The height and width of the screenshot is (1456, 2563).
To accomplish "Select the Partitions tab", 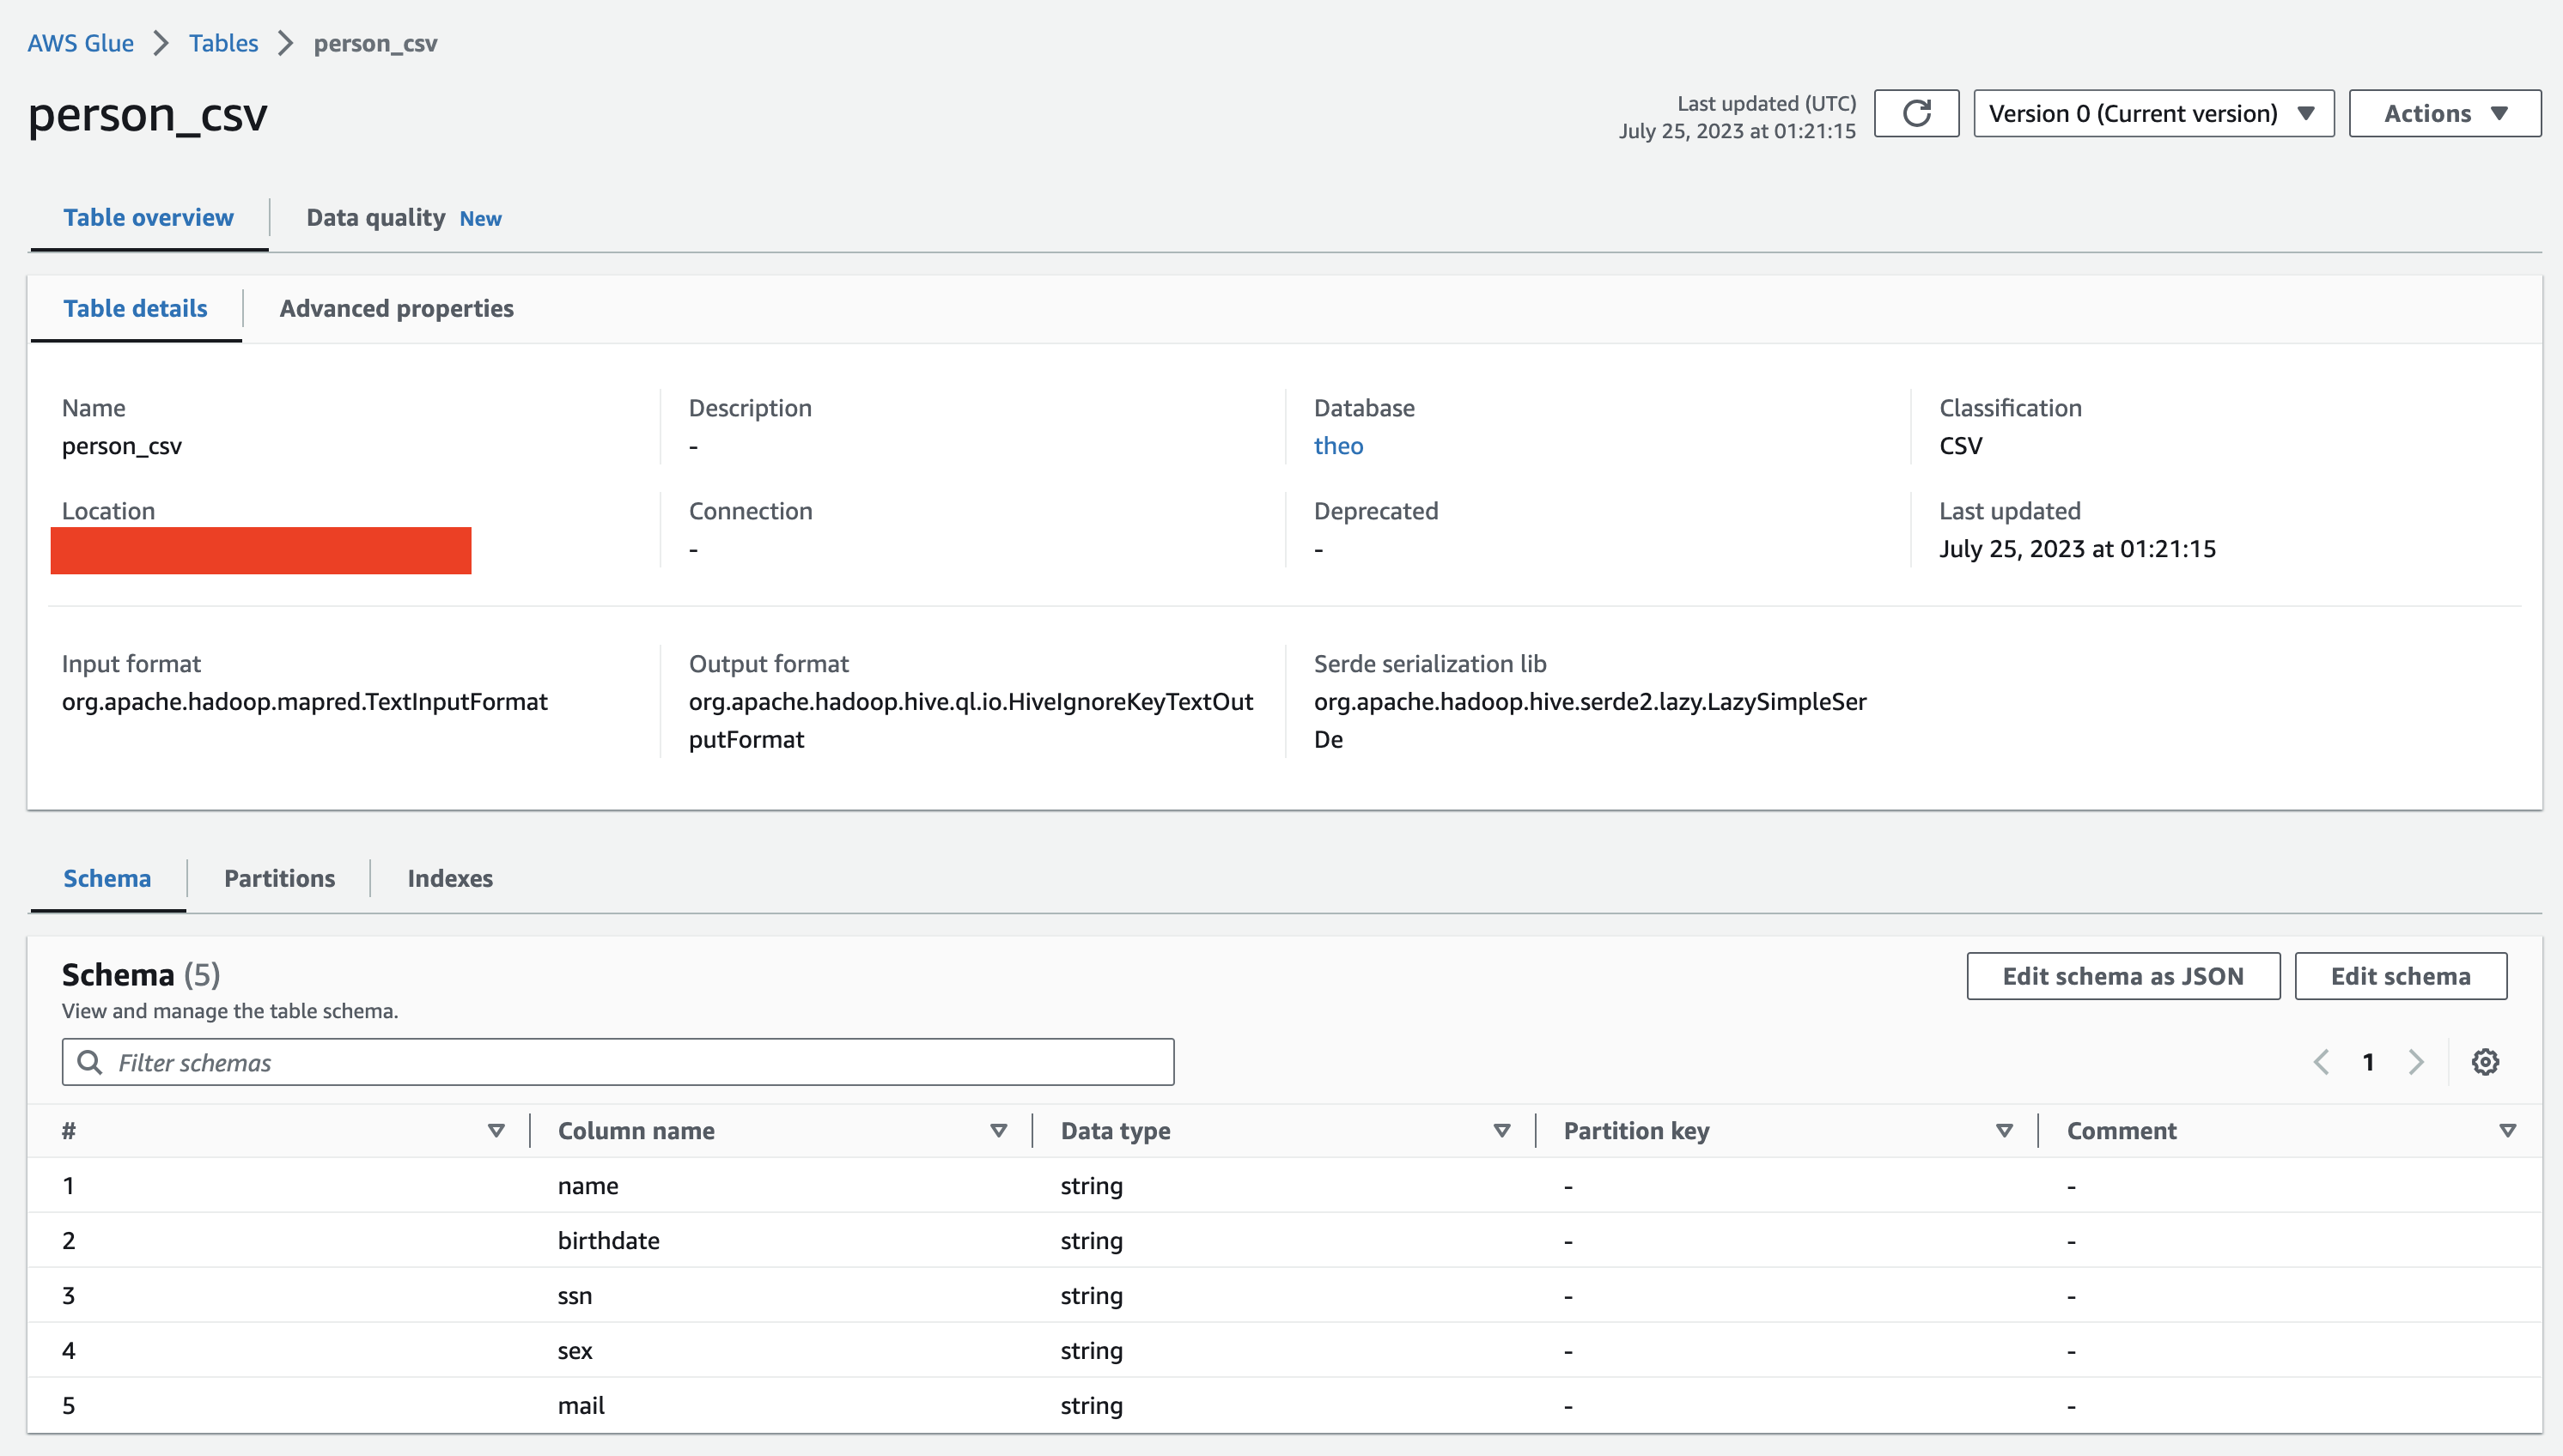I will [279, 879].
